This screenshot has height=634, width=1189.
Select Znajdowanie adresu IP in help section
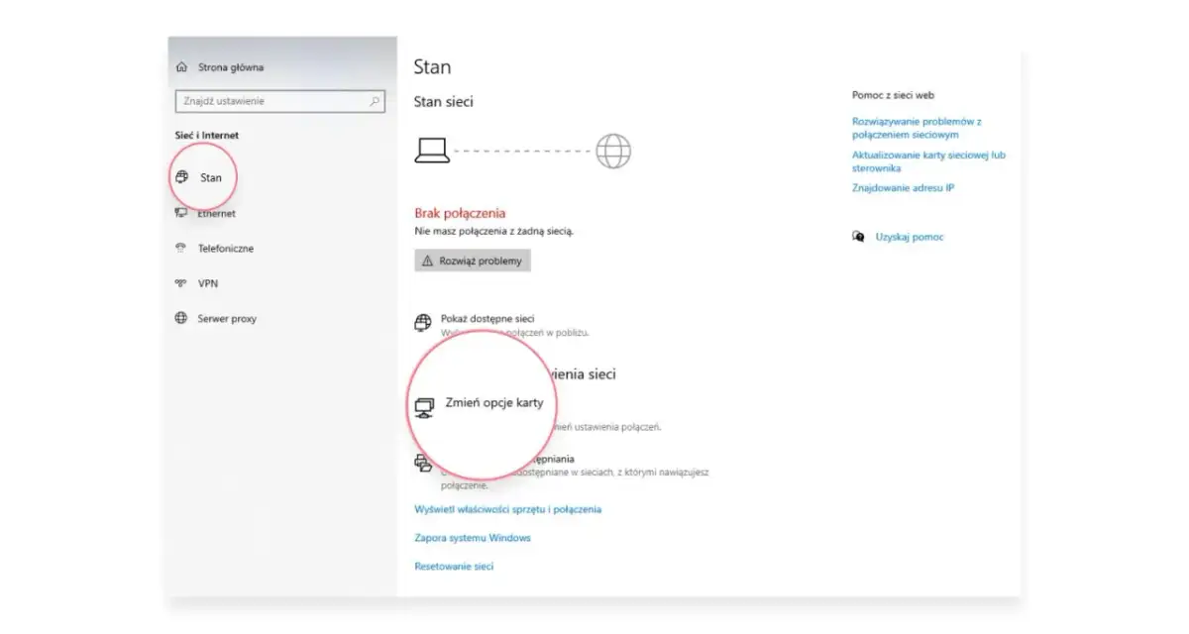(x=906, y=188)
